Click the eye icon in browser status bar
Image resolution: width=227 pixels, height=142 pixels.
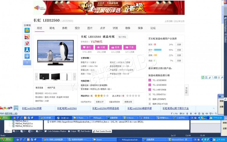pos(207,113)
